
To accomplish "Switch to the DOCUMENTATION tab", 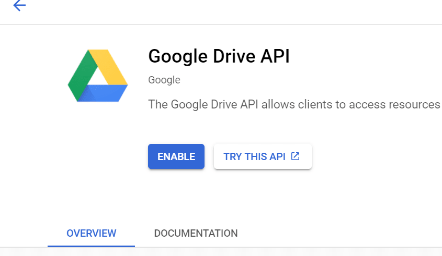I will click(196, 233).
